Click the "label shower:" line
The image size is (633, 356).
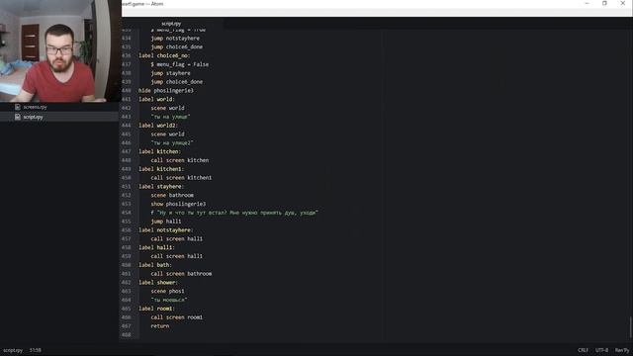tap(158, 283)
